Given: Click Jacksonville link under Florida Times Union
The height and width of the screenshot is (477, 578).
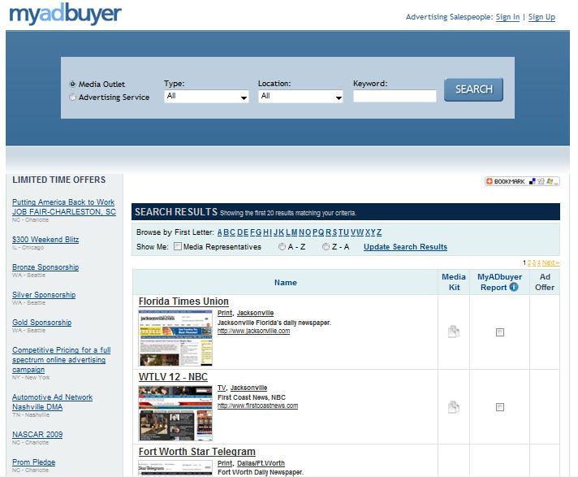Looking at the screenshot, I should (255, 313).
